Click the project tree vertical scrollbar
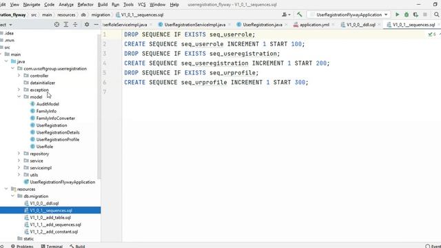The image size is (441, 248). (x=99, y=106)
